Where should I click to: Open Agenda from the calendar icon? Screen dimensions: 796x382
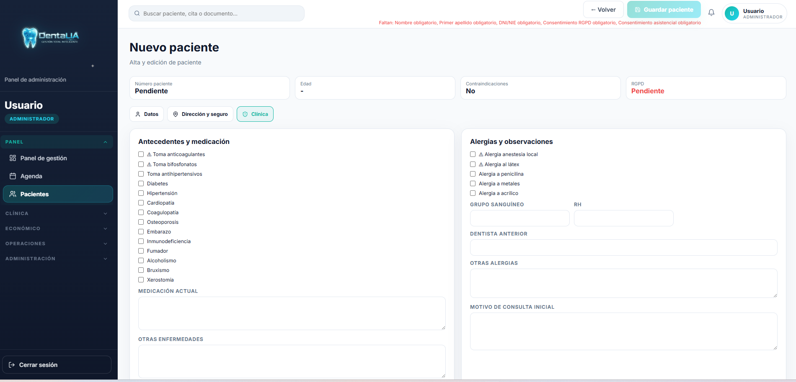(x=13, y=176)
